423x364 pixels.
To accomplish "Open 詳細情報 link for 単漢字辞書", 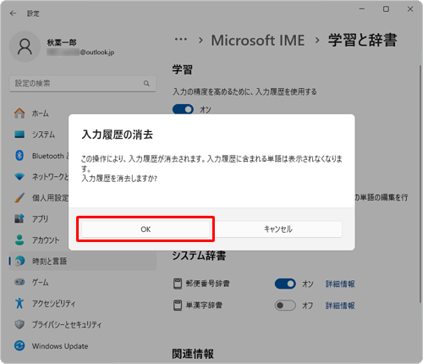I will [x=340, y=306].
